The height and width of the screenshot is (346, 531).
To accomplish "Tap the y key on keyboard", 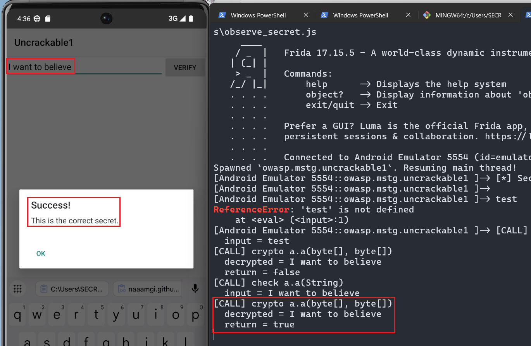I will 116,315.
